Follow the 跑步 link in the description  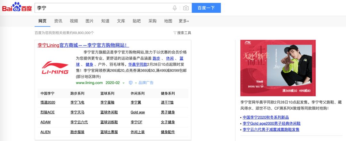(156, 59)
